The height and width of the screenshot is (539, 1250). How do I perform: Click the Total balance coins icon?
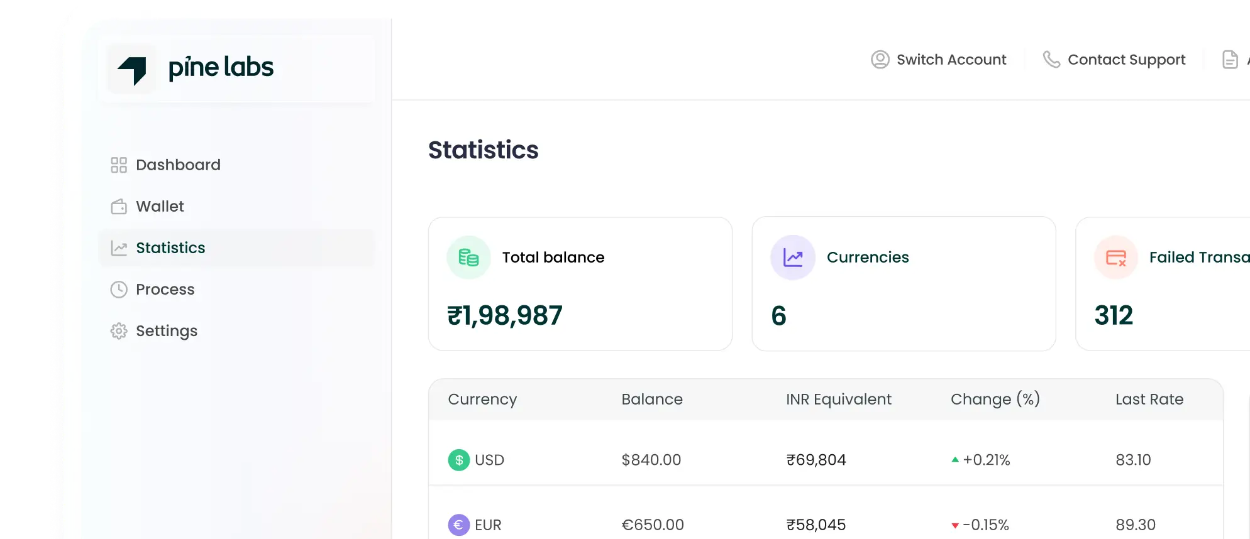[x=468, y=258]
